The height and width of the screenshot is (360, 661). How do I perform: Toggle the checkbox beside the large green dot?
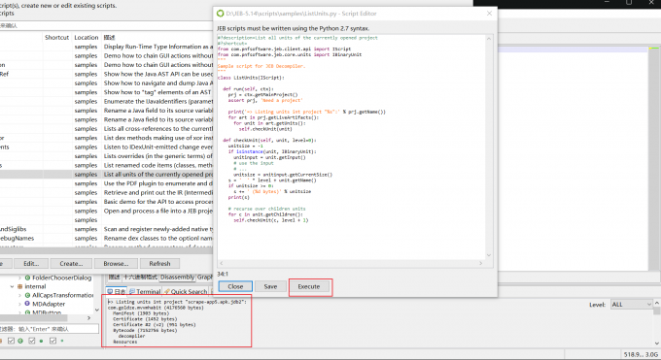32,341
